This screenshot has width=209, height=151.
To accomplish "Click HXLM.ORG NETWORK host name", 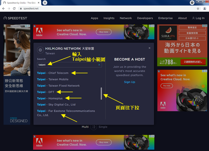I will pyautogui.click(x=70, y=48).
